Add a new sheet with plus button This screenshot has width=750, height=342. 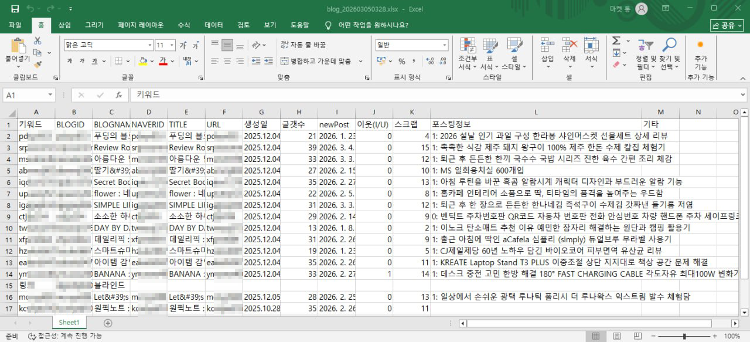108,323
